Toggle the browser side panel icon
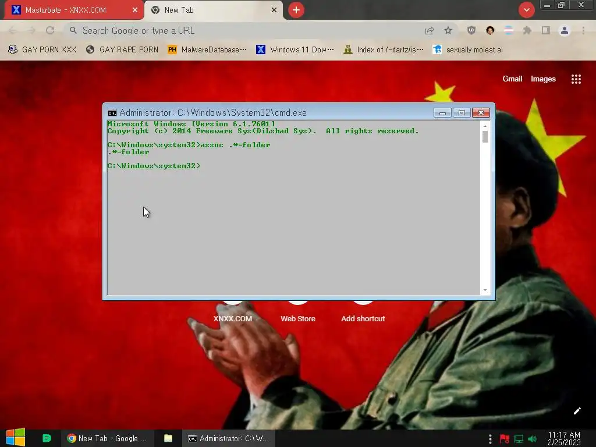The image size is (596, 447). click(546, 30)
